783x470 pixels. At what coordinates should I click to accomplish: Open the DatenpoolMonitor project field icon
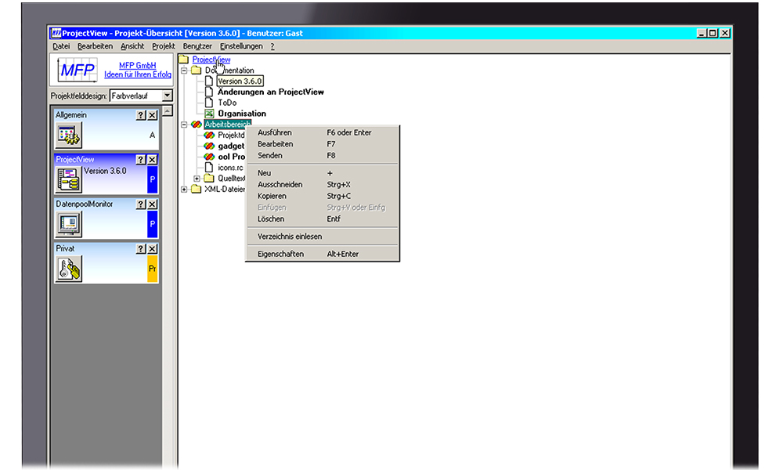[x=68, y=224]
